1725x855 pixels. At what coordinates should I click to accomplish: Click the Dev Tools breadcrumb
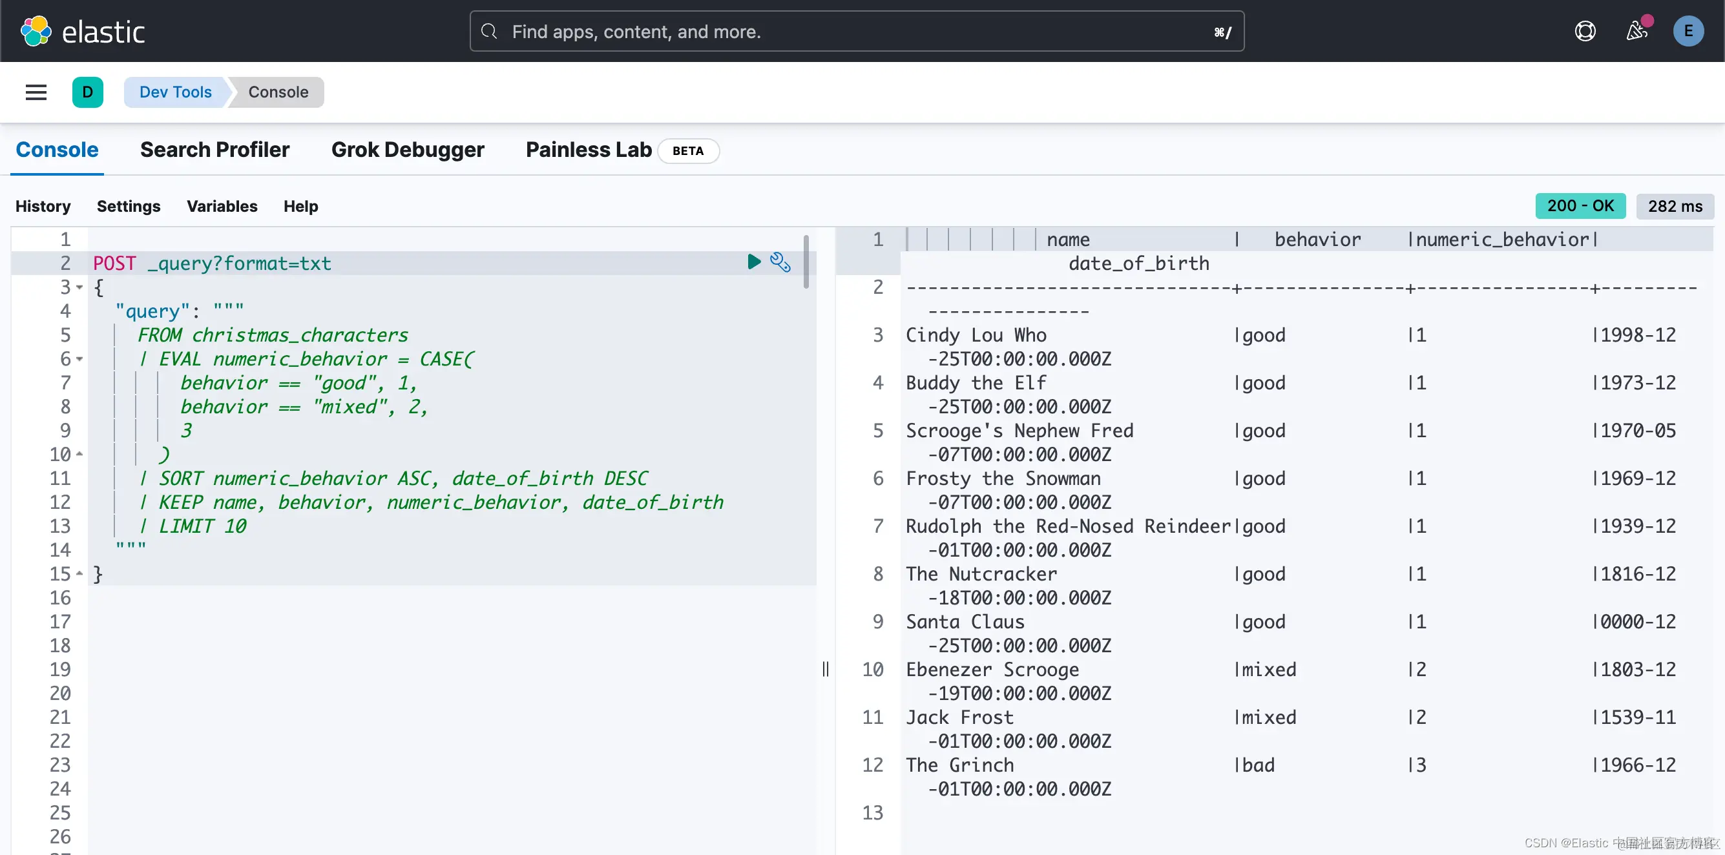pos(176,92)
